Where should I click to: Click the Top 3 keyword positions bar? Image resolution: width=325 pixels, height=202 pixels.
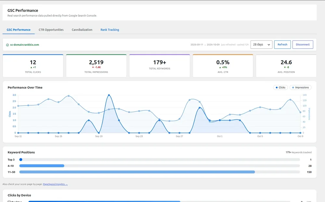[x=160, y=160]
